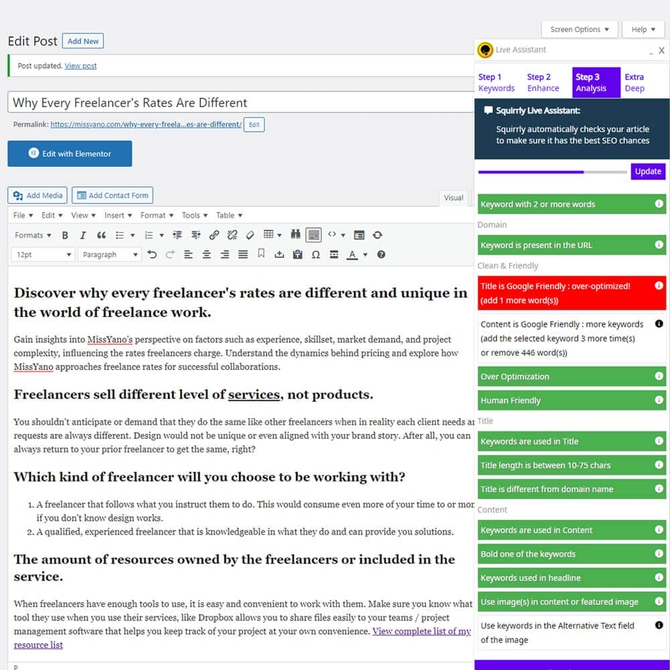
Task: Switch to Step 1 Keywords tab
Action: click(x=496, y=82)
